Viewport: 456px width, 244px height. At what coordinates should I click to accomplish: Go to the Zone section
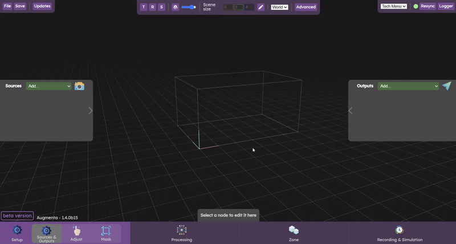294,234
